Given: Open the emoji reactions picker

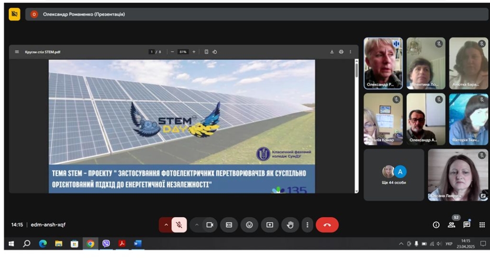Looking at the screenshot, I should (249, 225).
